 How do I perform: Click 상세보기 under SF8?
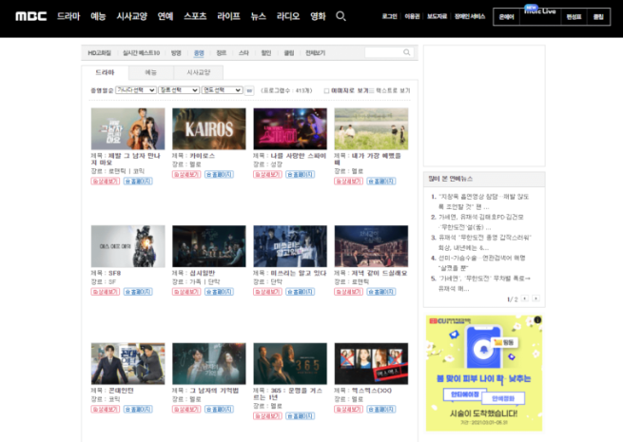(x=106, y=292)
